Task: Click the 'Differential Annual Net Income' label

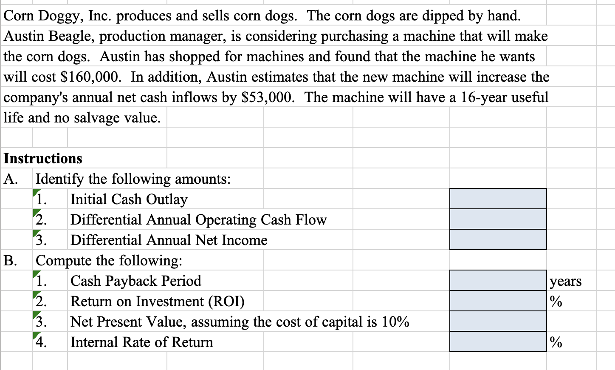Action: point(169,240)
